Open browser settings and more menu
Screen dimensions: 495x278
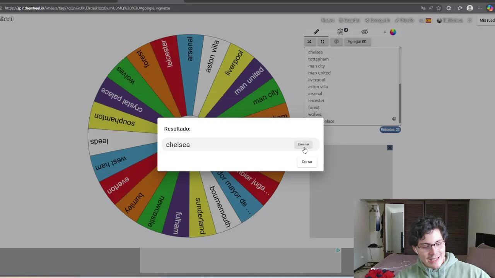tap(480, 8)
